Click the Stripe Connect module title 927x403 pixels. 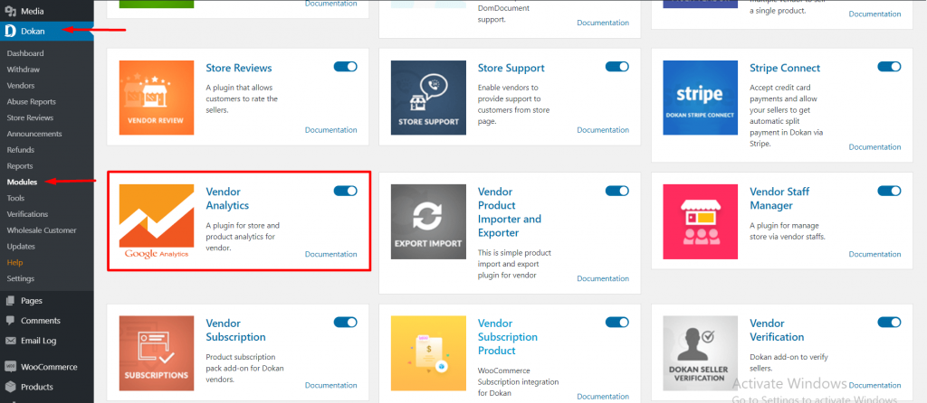(x=785, y=68)
